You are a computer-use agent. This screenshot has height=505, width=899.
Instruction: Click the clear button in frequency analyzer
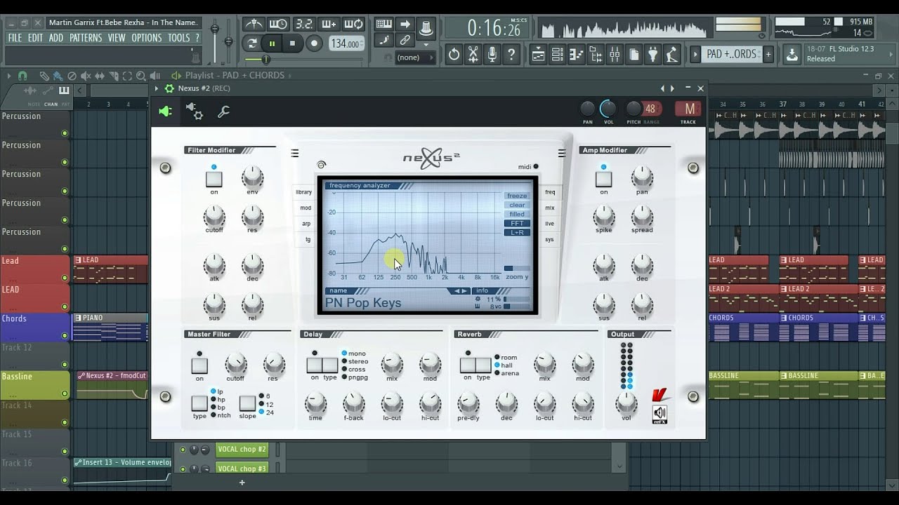click(x=517, y=206)
